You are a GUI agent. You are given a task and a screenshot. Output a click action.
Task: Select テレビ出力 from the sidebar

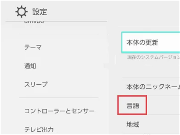point(39,130)
